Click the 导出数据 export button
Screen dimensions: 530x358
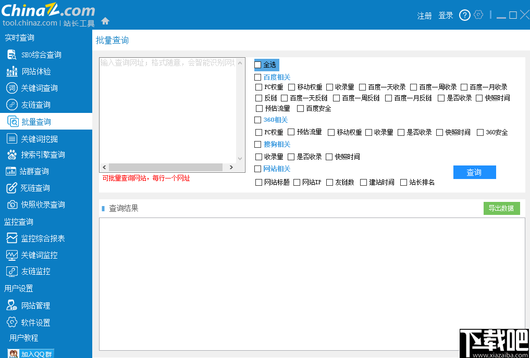click(x=501, y=208)
